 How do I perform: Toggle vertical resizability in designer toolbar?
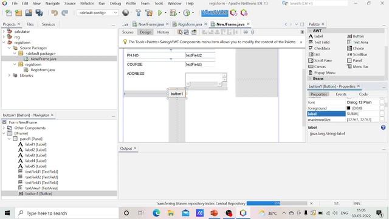click(x=253, y=32)
